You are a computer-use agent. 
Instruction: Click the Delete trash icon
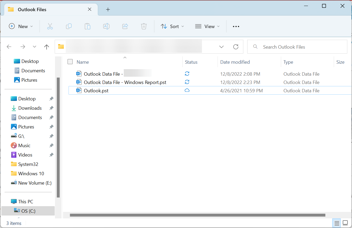tap(144, 26)
